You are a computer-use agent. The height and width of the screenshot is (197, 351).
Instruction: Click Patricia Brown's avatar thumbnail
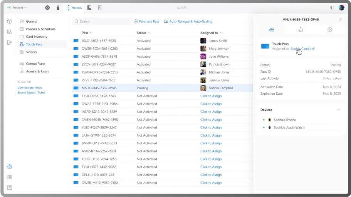[203, 64]
